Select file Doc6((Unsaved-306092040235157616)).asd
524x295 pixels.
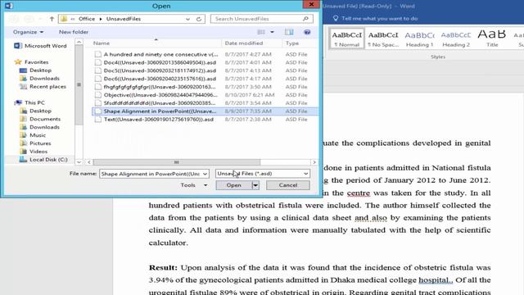205,79
